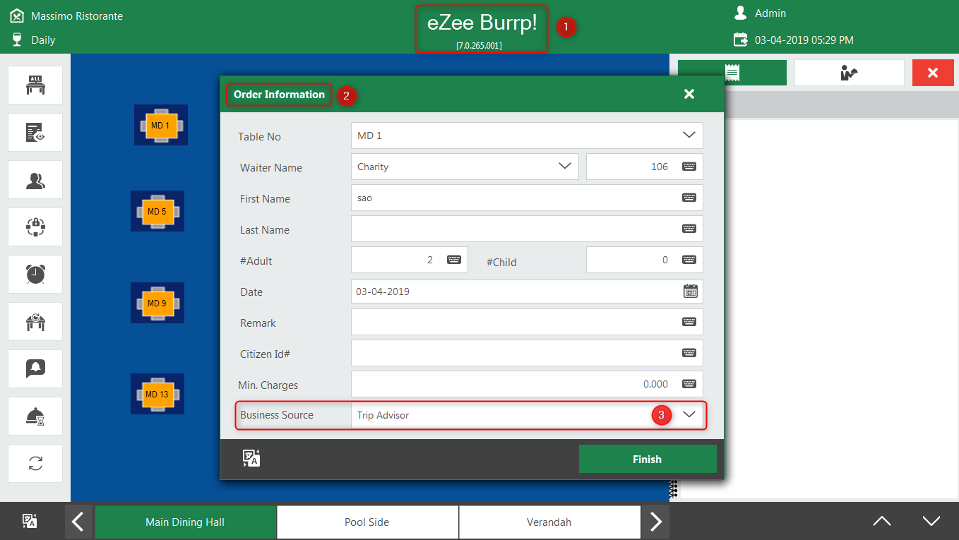The width and height of the screenshot is (959, 540).
Task: Open keyboard for waiter code 106
Action: (x=689, y=167)
